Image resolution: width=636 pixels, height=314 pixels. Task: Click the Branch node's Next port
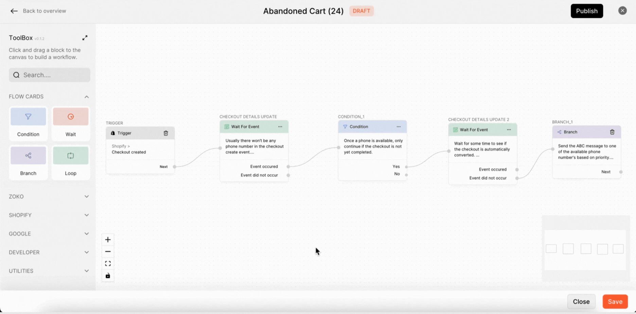coord(621,172)
